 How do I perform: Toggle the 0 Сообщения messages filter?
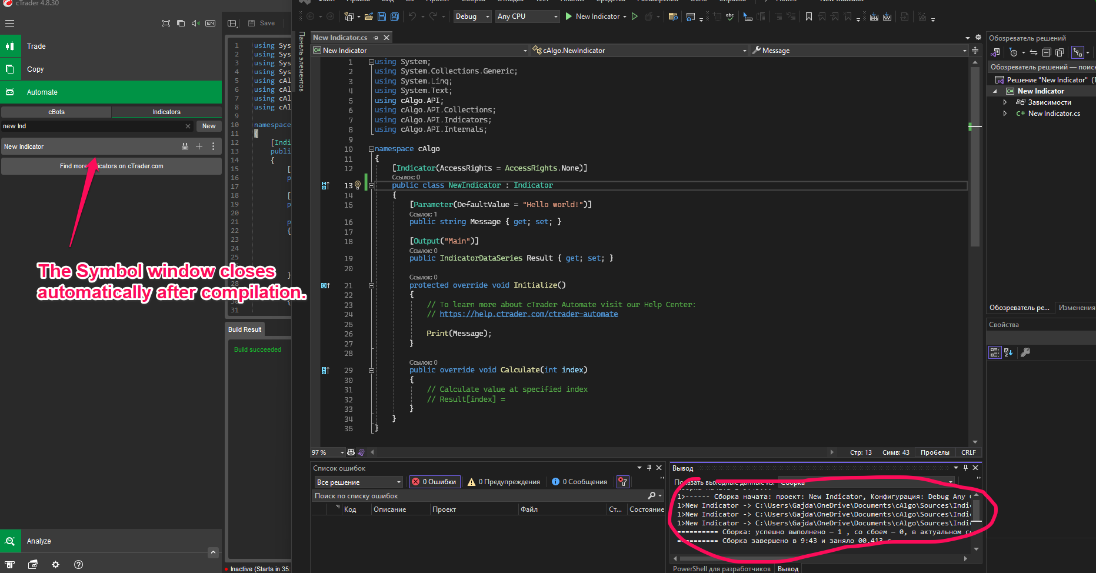pyautogui.click(x=579, y=482)
